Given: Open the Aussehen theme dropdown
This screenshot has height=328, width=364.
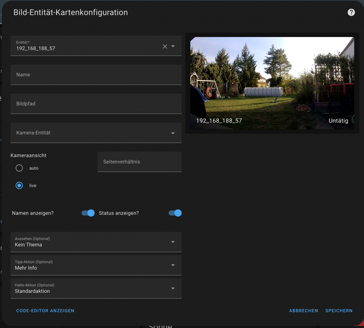Looking at the screenshot, I should pos(96,242).
